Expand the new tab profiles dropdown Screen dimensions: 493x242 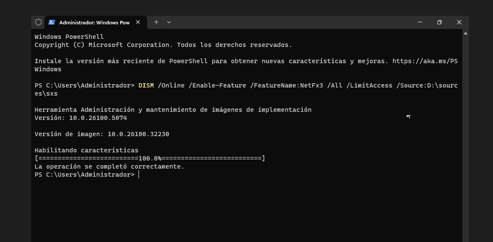(x=169, y=22)
